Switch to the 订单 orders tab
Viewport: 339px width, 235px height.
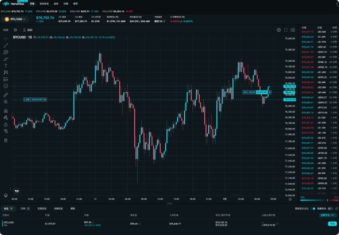point(25,208)
